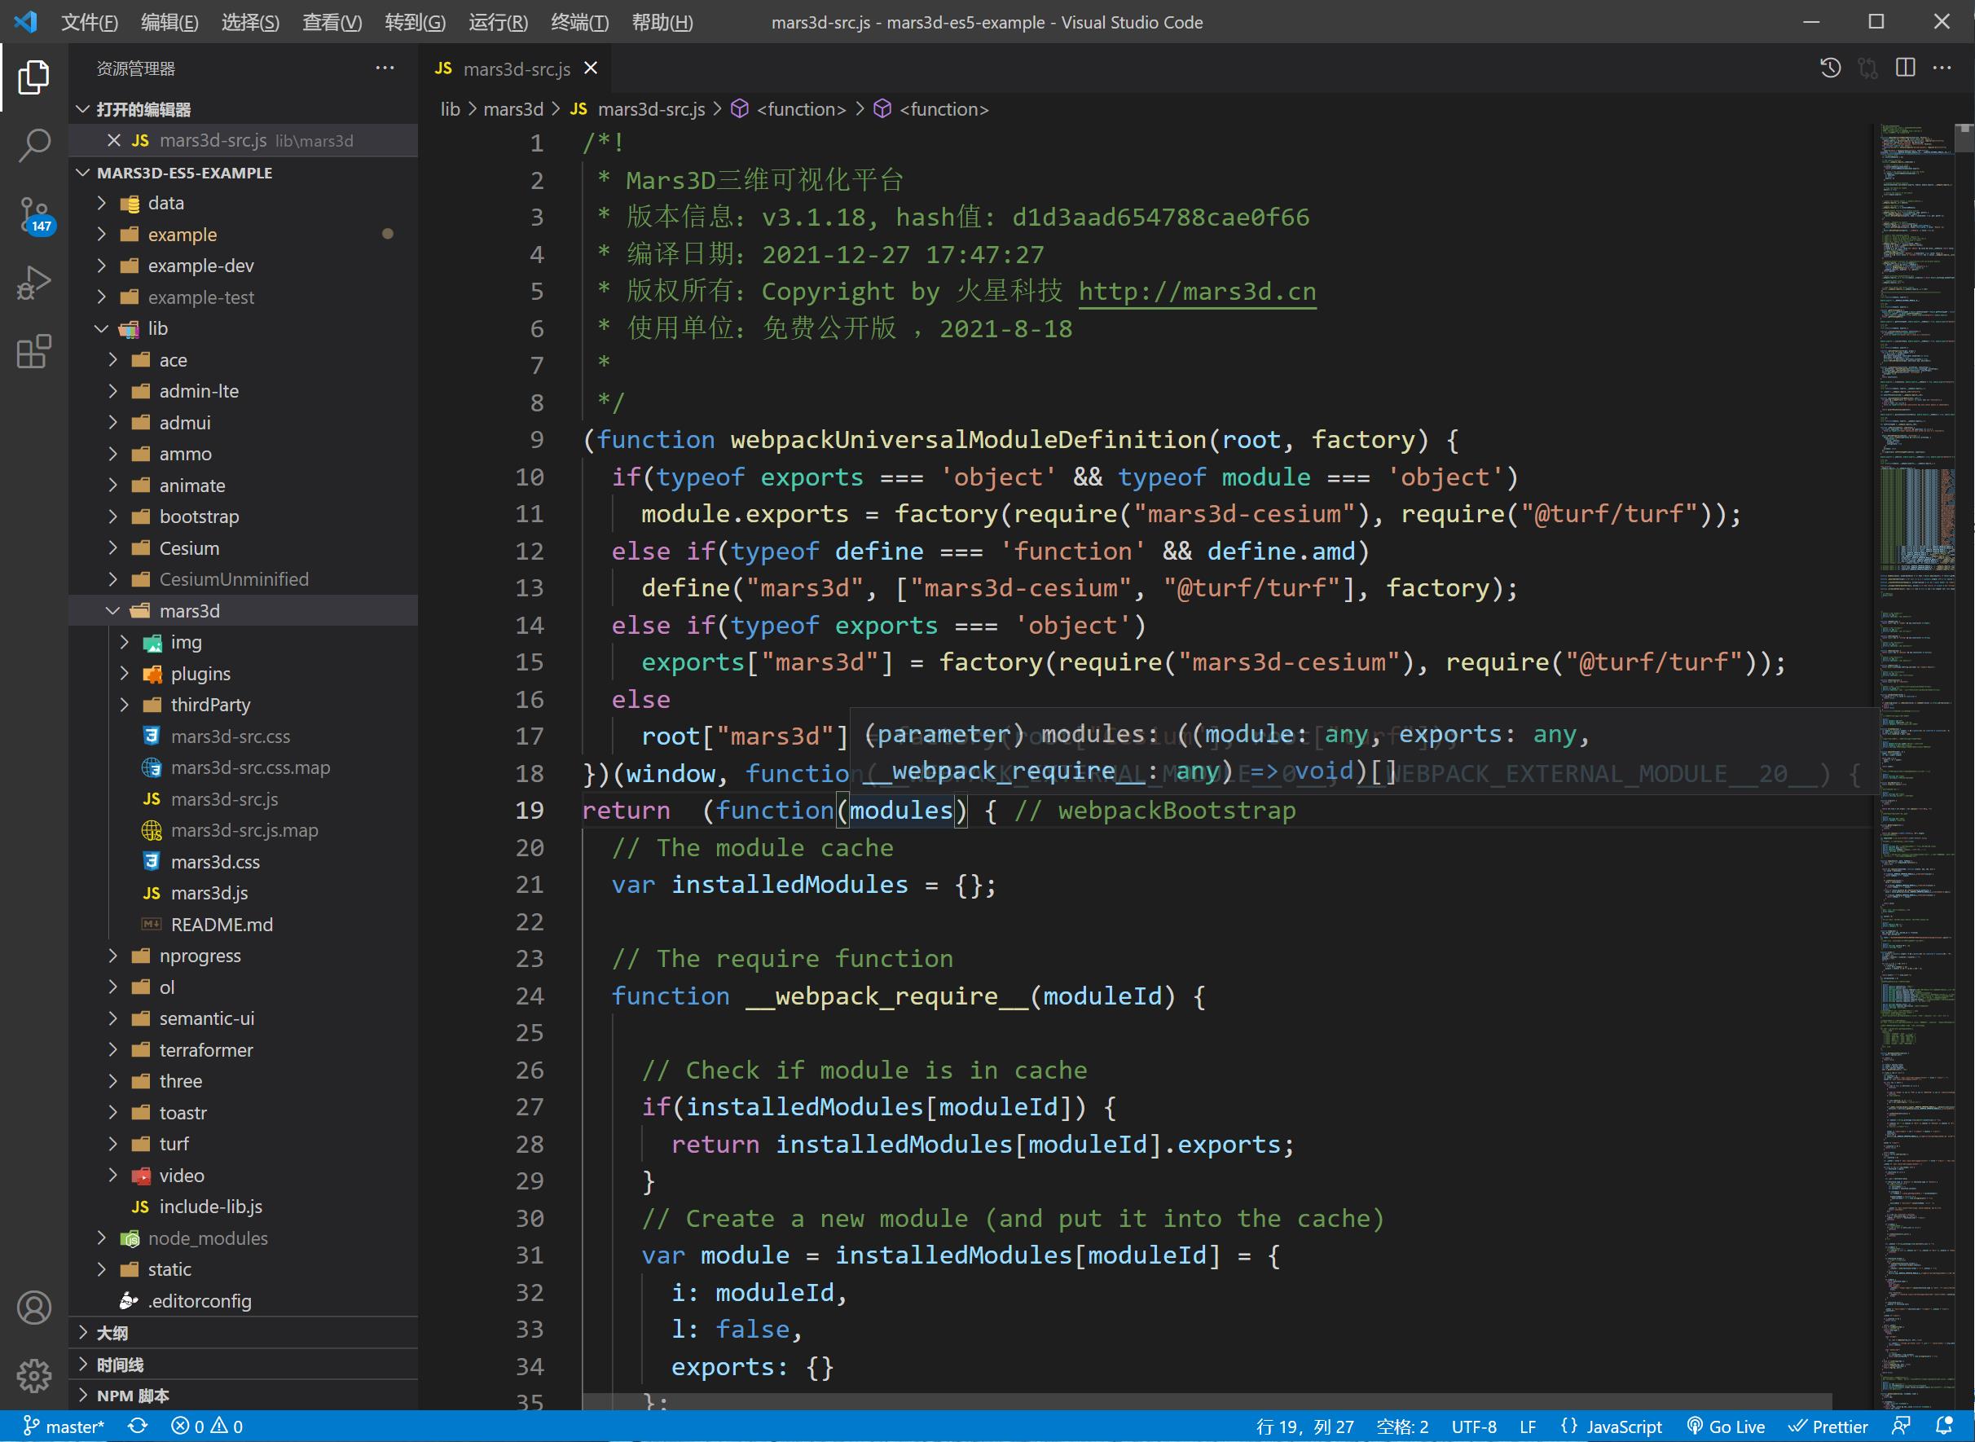Viewport: 1975px width, 1442px height.
Task: Open .editorconfig file
Action: coord(243,1300)
